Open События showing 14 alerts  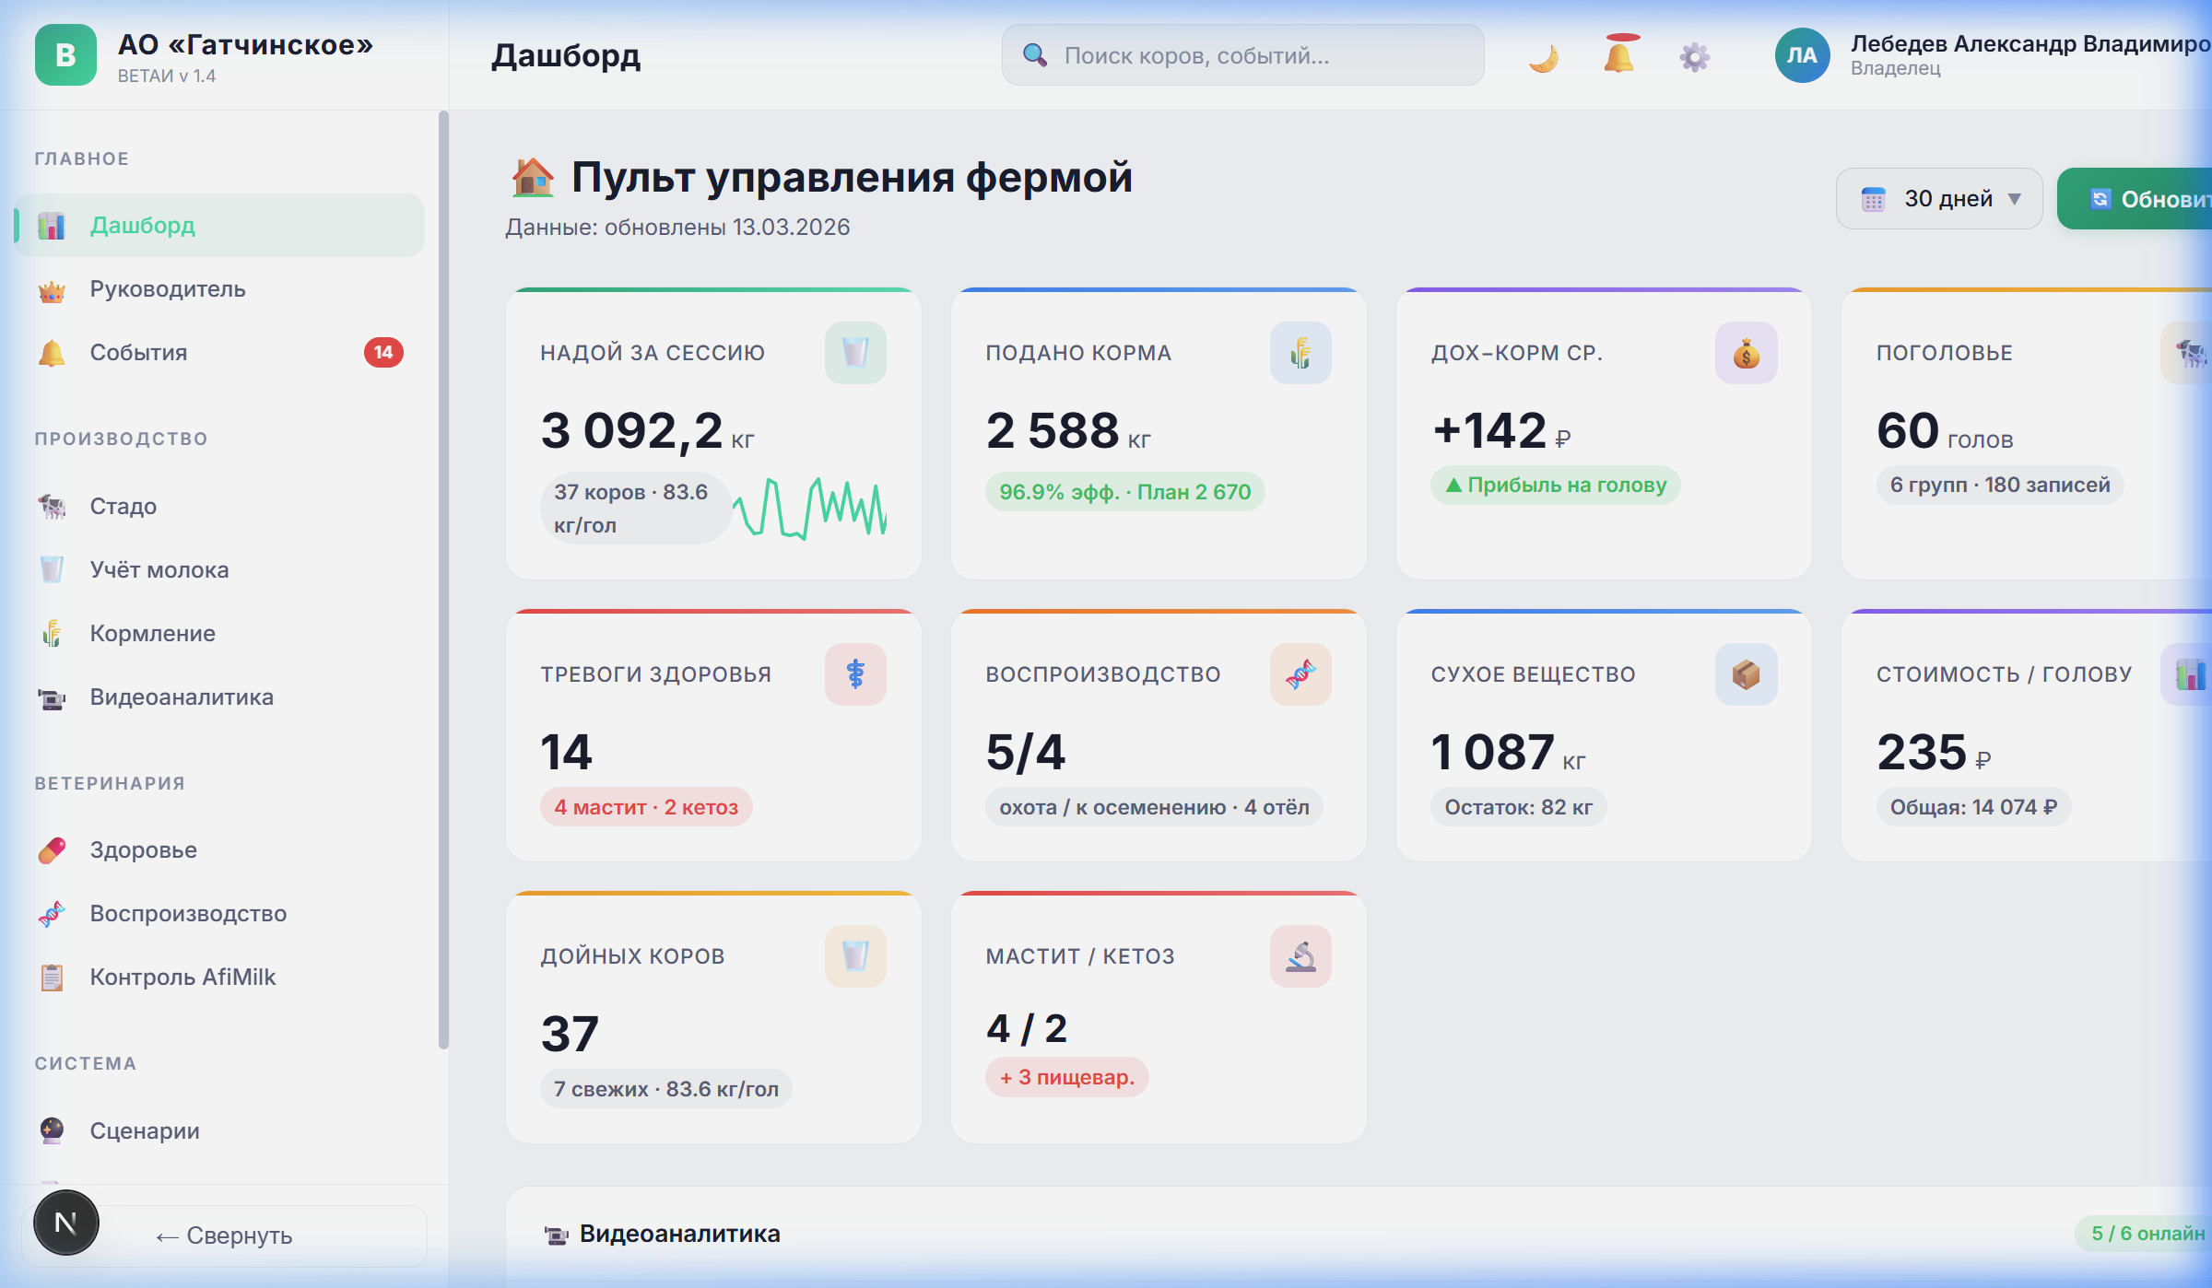click(136, 351)
